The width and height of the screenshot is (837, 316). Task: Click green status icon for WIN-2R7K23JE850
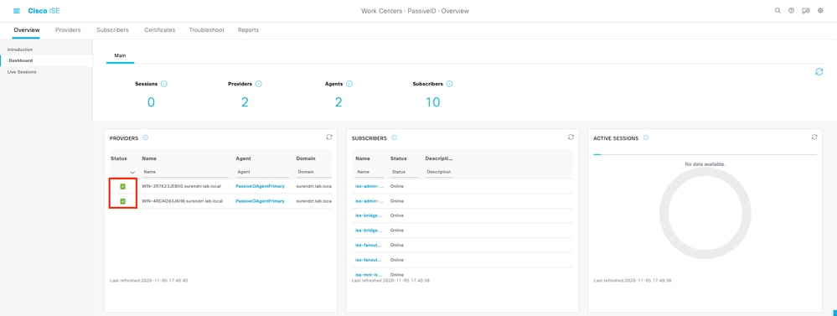pyautogui.click(x=123, y=186)
